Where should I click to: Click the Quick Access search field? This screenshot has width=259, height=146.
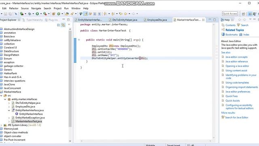pos(230,14)
